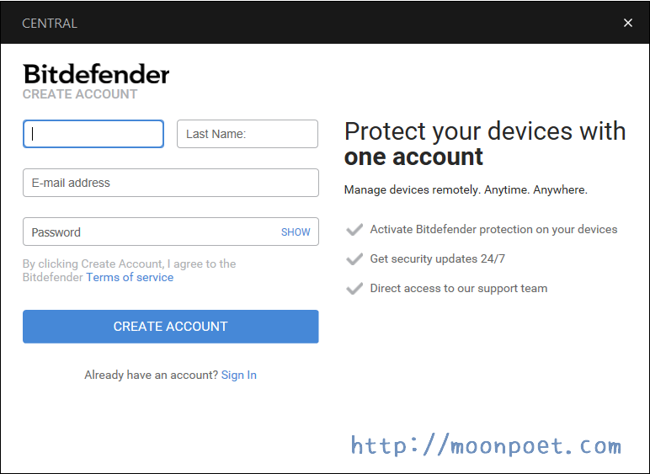Click the CENTRAL title in the header bar
The image size is (650, 474).
coord(50,23)
